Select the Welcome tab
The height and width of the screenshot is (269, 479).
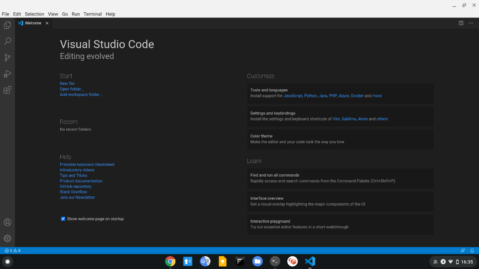click(x=34, y=23)
